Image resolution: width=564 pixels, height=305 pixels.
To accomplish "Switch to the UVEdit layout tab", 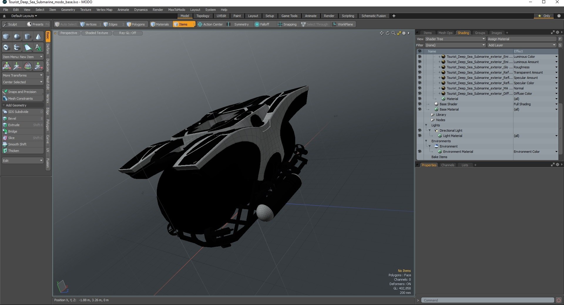I will pos(221,16).
